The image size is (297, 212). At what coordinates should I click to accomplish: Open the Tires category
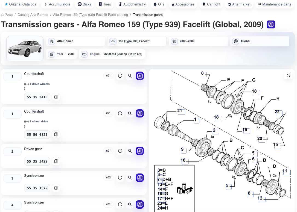pos(105,4)
